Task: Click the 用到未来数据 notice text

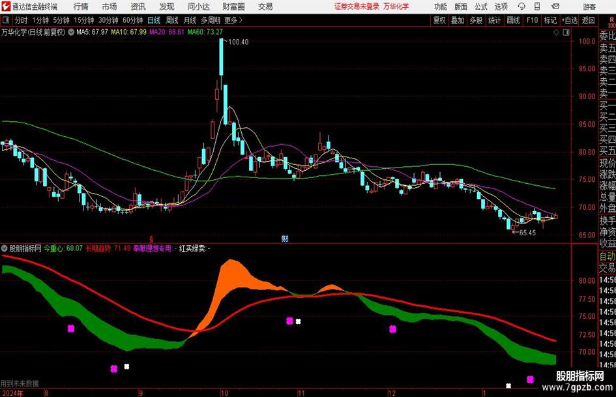Action: (20, 383)
